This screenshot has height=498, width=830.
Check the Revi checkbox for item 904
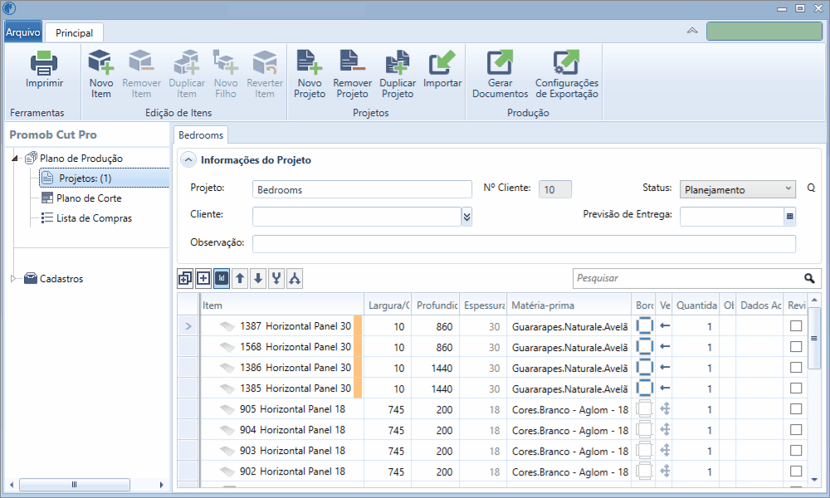[x=796, y=430]
